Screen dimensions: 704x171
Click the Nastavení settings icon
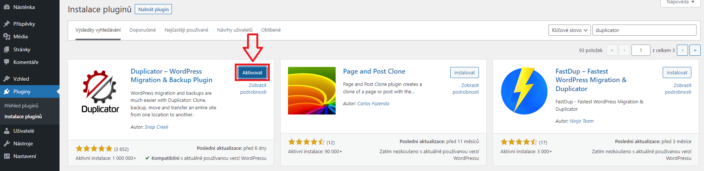[7, 156]
